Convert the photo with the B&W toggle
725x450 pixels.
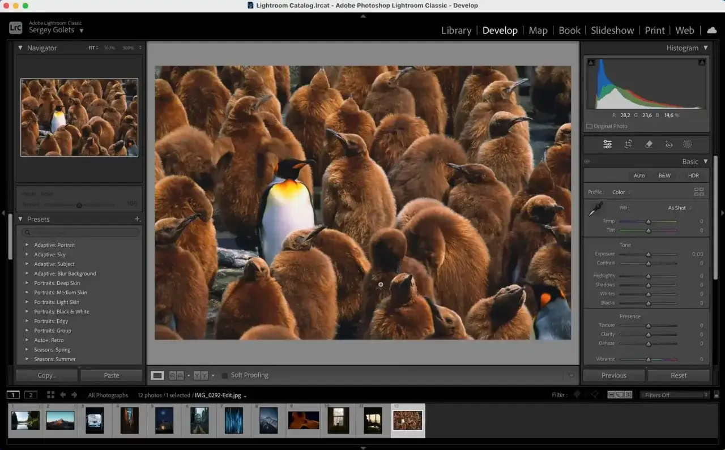664,175
